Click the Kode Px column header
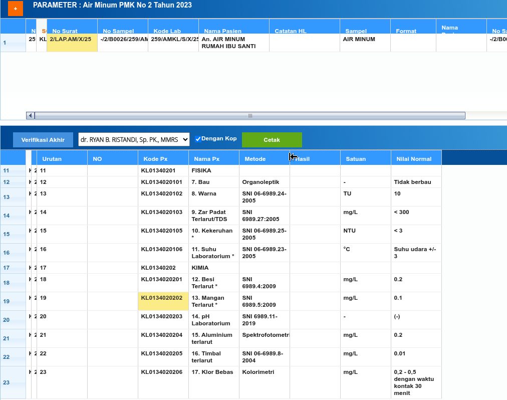The image size is (507, 400). coord(163,159)
